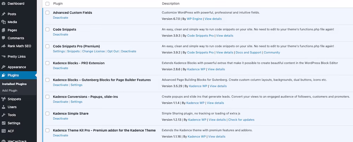The width and height of the screenshot is (353, 142).
Task: Select Add Plugin submenu item
Action: pos(10,90)
